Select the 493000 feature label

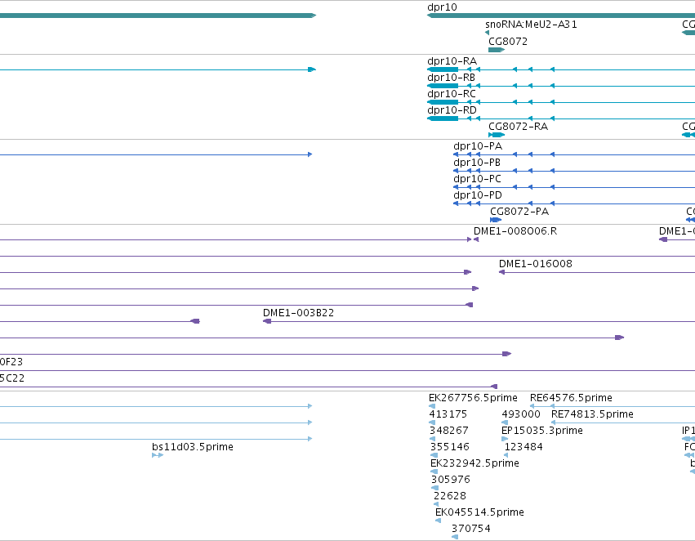point(521,414)
